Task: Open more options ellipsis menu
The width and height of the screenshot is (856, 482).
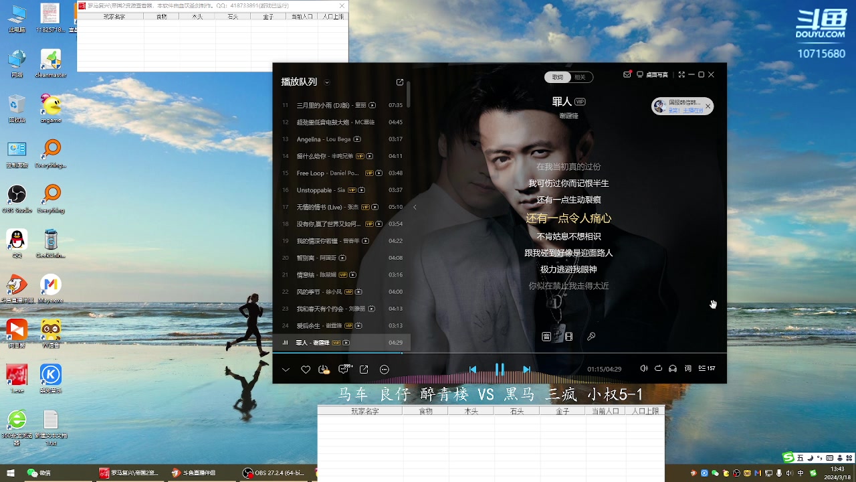Action: [x=385, y=370]
